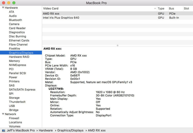
Task: Toggle sort order arrow in Video Card header
Action: pyautogui.click(x=155, y=8)
